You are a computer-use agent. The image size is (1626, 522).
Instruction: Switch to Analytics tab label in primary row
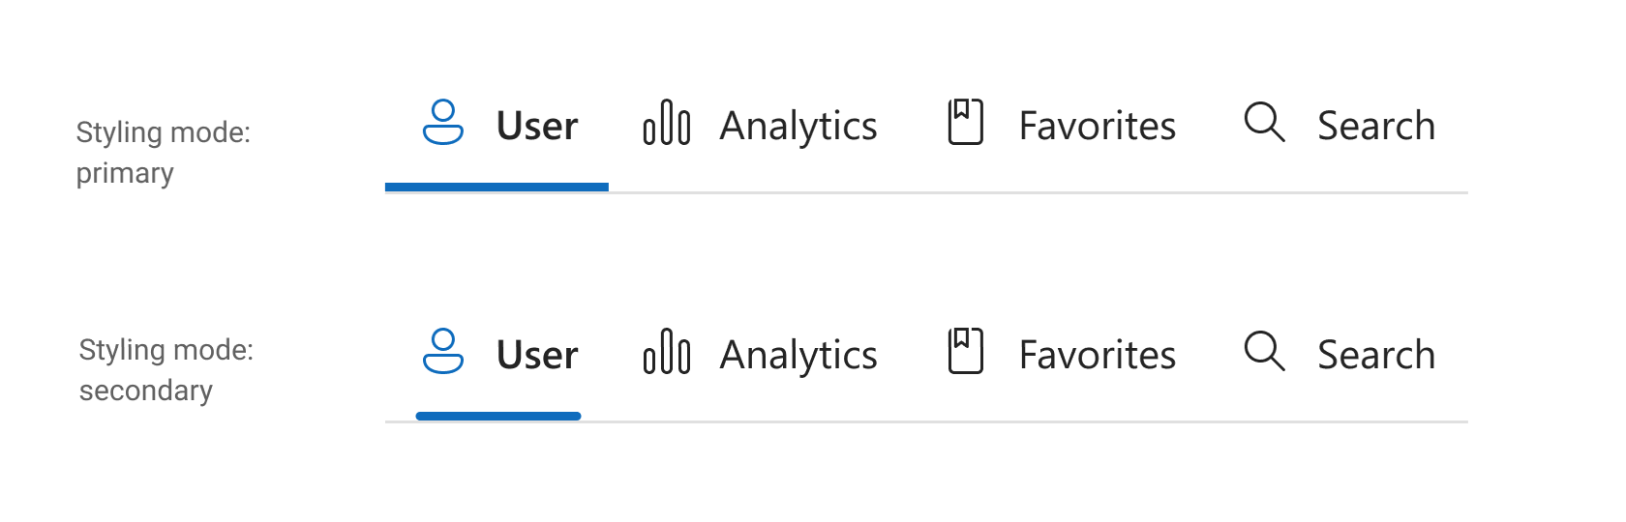(798, 127)
